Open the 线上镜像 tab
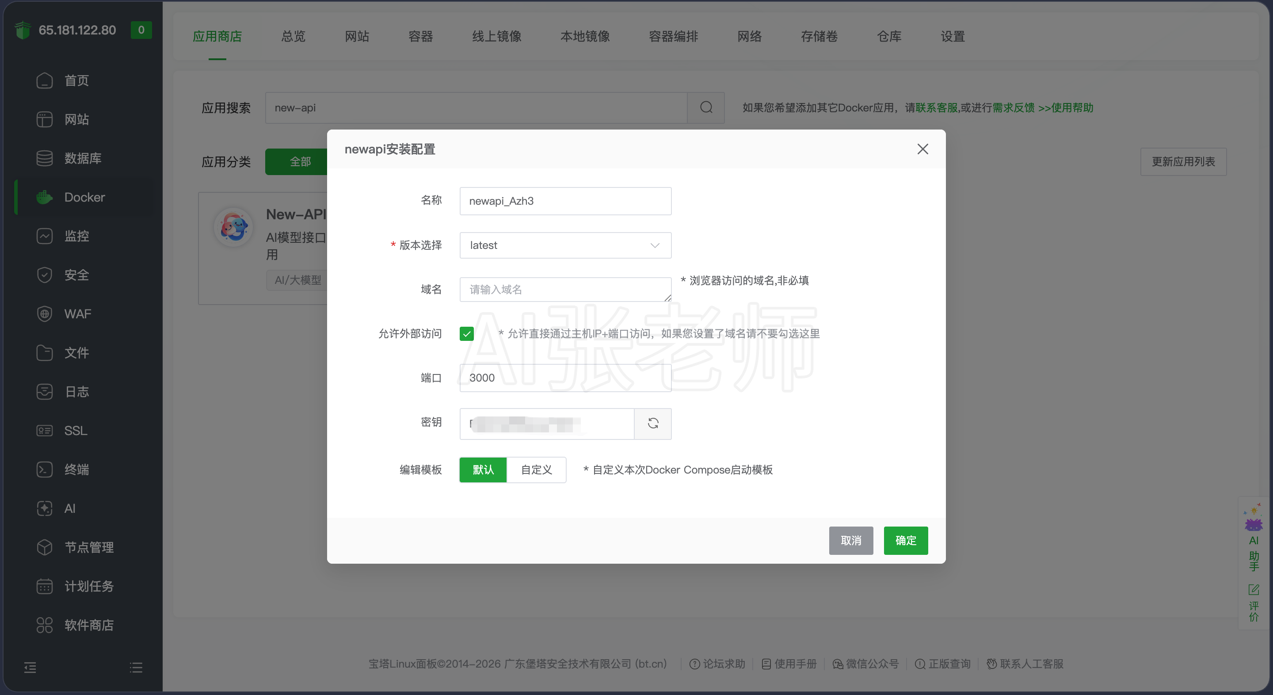 point(497,36)
